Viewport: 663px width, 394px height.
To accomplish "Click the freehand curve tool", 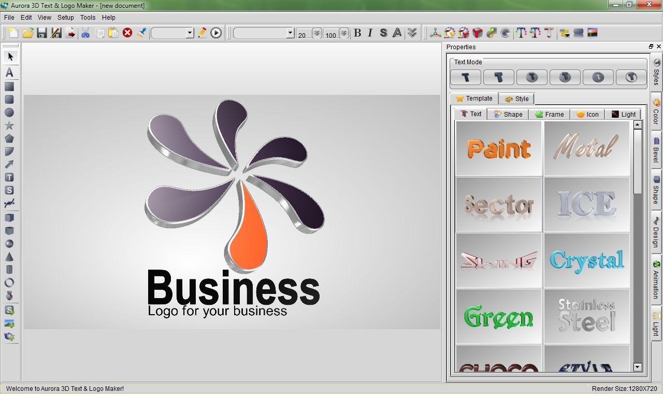I will pos(9,203).
